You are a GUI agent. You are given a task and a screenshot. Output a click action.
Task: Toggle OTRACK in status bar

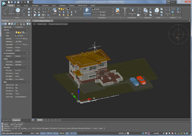pyautogui.click(x=49, y=133)
